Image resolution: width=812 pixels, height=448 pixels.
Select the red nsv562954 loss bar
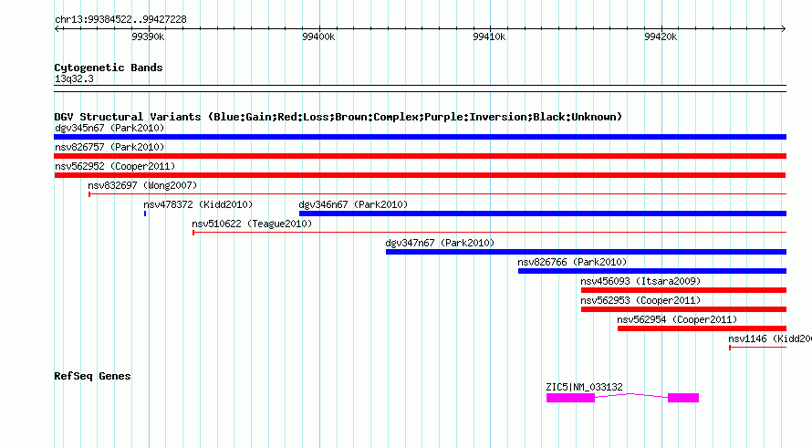[703, 328]
